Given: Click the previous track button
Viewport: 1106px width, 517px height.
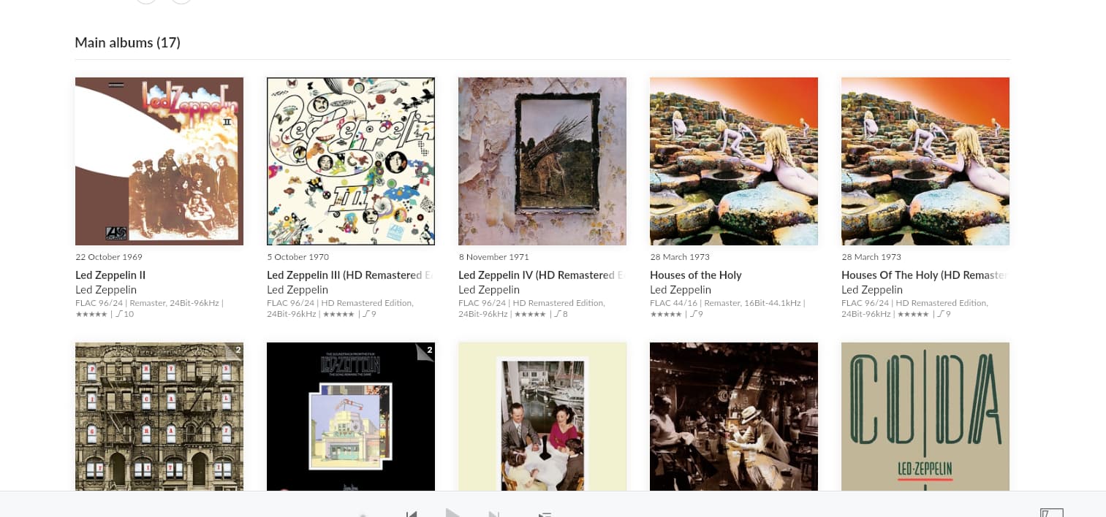Looking at the screenshot, I should point(411,513).
